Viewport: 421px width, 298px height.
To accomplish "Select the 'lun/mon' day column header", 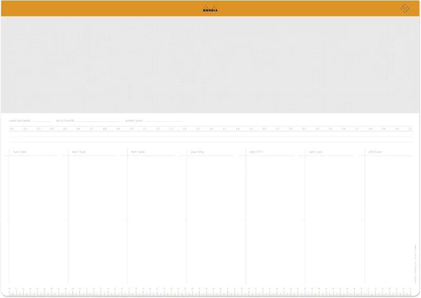I will 19,152.
